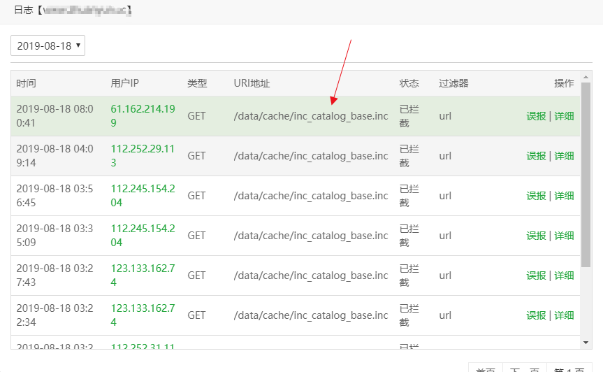The image size is (603, 372).
Task: Click IP link 61.162.214.199
Action: coord(143,116)
